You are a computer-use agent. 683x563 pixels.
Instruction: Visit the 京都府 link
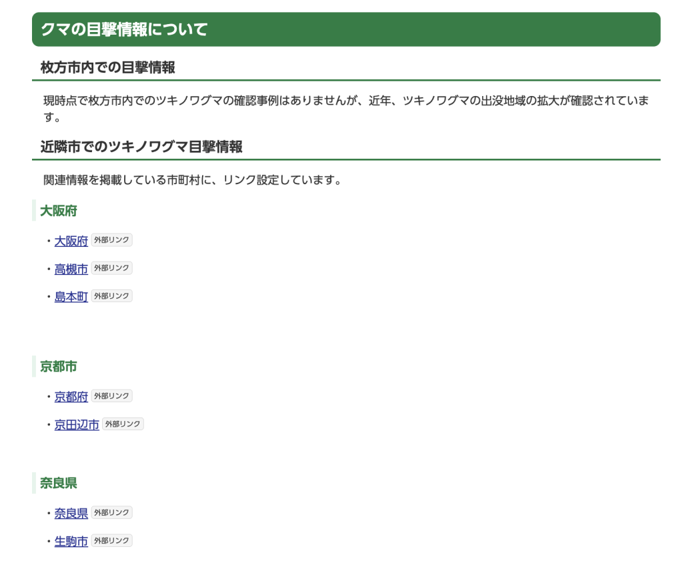tap(71, 397)
